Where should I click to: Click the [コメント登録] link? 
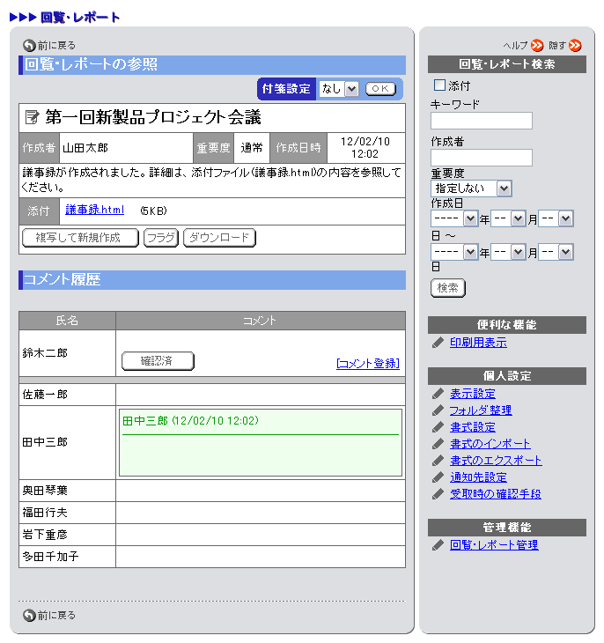coord(368,363)
